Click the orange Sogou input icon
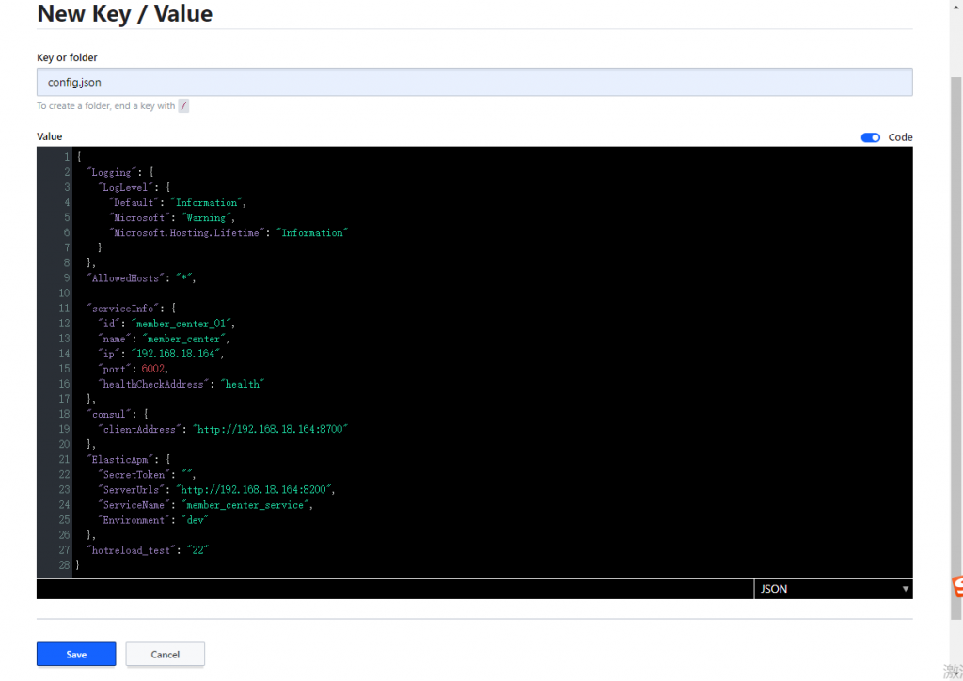This screenshot has width=963, height=681. point(956,587)
